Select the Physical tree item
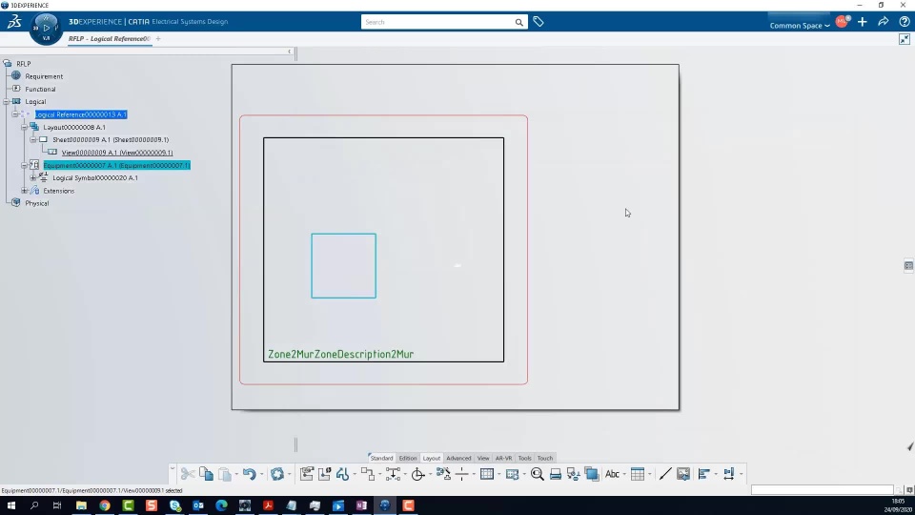This screenshot has height=515, width=915. coord(37,203)
